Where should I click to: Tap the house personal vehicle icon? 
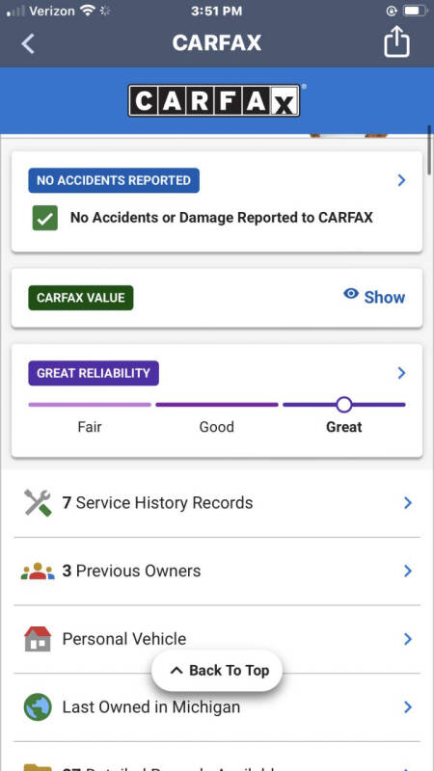click(x=38, y=639)
